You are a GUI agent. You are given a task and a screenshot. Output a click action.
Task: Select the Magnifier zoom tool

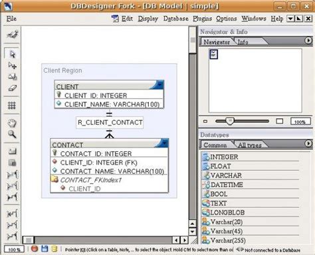(12, 134)
